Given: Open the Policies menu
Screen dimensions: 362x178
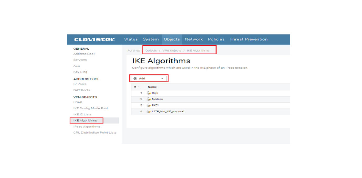Looking at the screenshot, I should 216,39.
